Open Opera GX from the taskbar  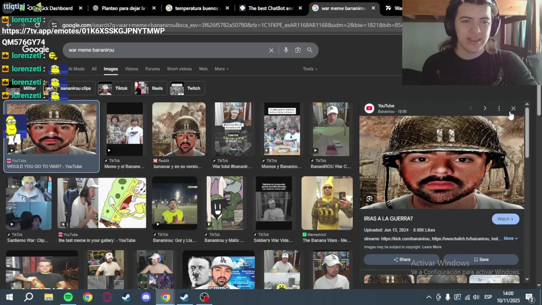pos(107,297)
